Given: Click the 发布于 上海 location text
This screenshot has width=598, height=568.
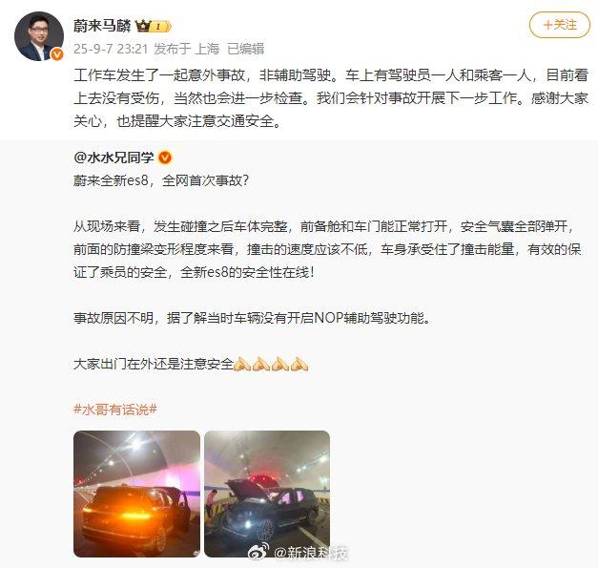Looking at the screenshot, I should [187, 49].
